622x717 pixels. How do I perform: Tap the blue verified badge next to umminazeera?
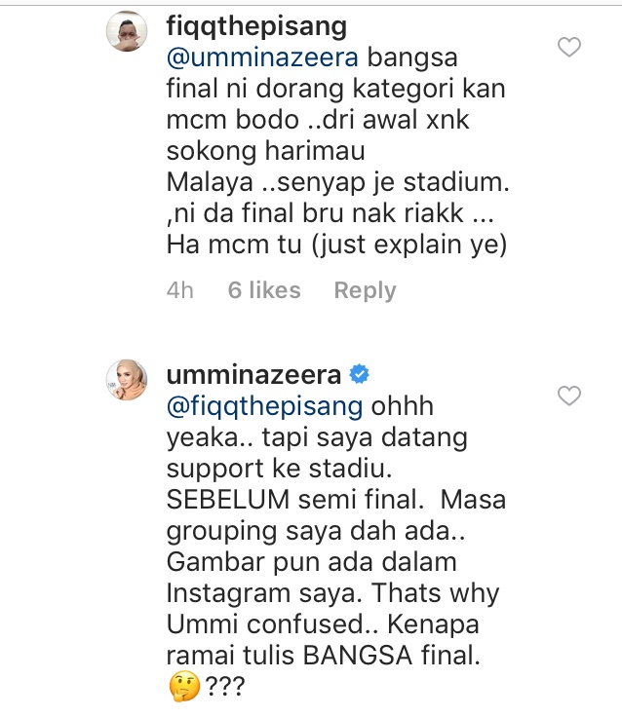pos(360,374)
